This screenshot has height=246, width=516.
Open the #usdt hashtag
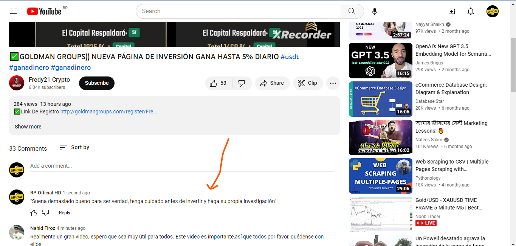290,57
